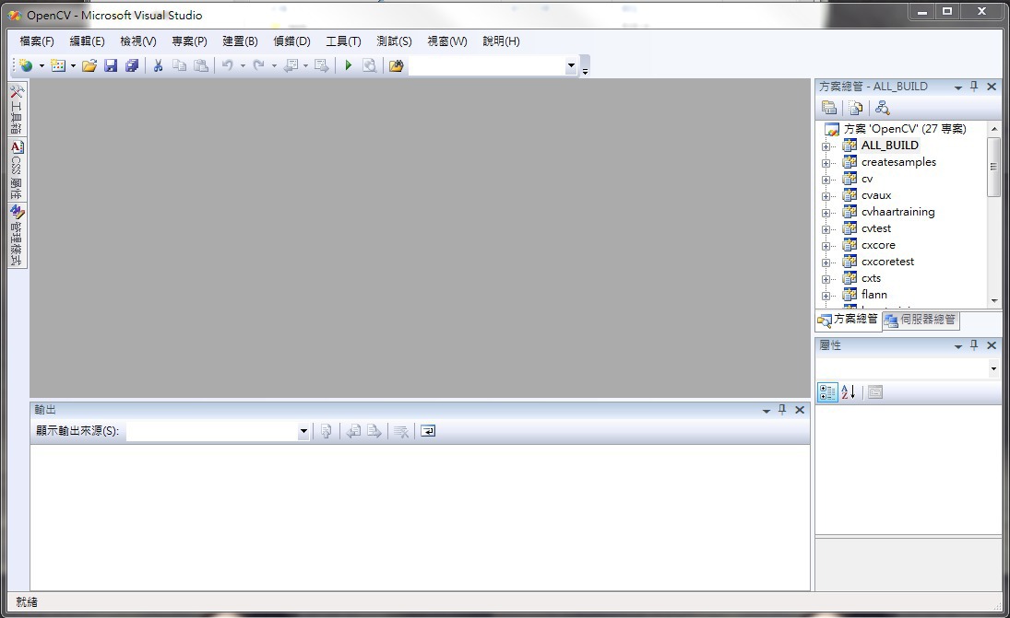The height and width of the screenshot is (618, 1010).
Task: Click the Find in Files magnifier icon
Action: pos(369,65)
